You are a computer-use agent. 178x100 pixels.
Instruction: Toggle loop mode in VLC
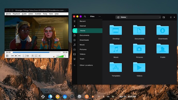coord(36,56)
